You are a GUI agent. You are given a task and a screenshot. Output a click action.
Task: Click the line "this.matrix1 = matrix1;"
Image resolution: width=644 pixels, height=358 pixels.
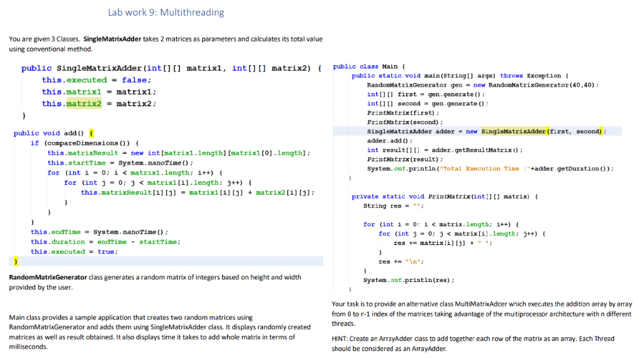tap(99, 92)
